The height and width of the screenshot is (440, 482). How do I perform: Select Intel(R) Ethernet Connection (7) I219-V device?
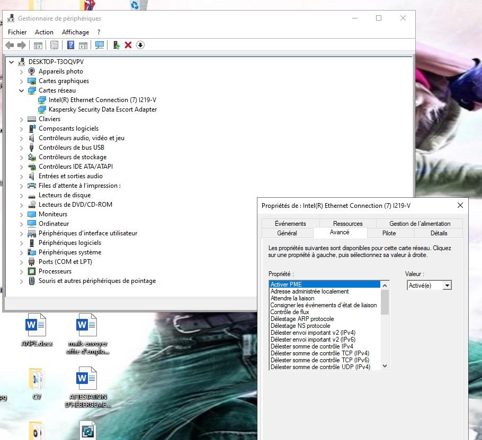[x=102, y=100]
